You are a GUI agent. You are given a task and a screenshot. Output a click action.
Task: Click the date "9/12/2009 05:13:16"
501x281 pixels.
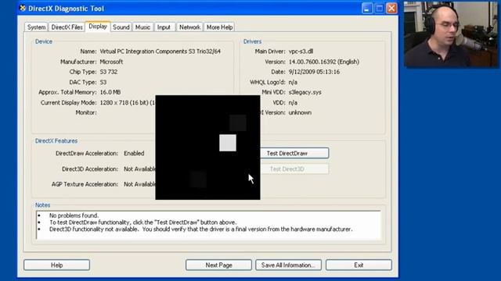(x=314, y=72)
